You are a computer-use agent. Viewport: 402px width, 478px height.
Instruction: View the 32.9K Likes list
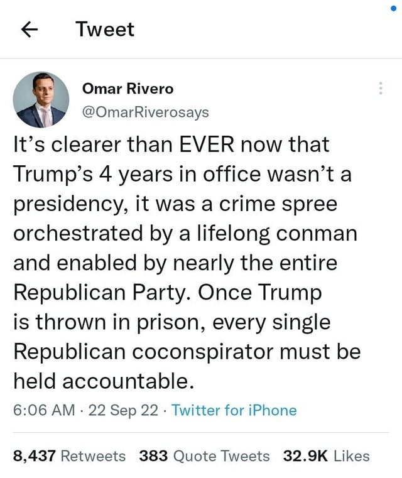(327, 456)
